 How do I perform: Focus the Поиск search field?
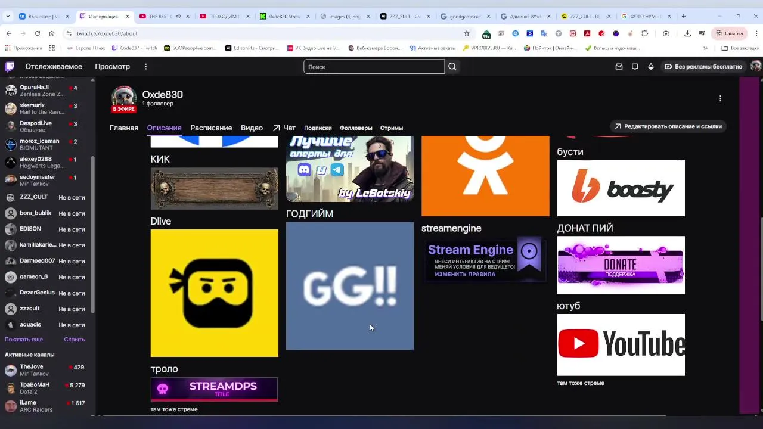click(374, 67)
